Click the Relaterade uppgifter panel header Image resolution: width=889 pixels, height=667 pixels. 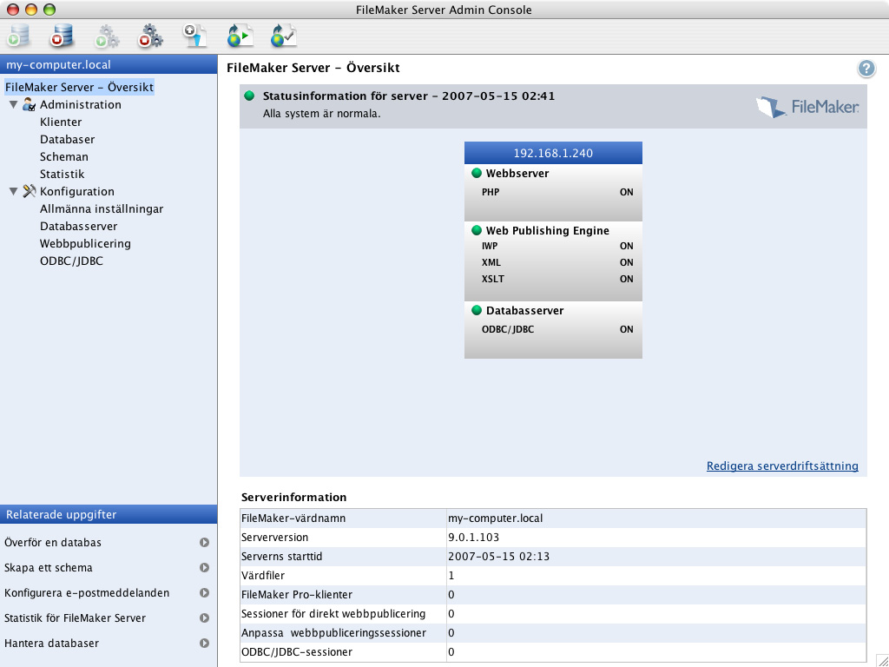(x=109, y=514)
